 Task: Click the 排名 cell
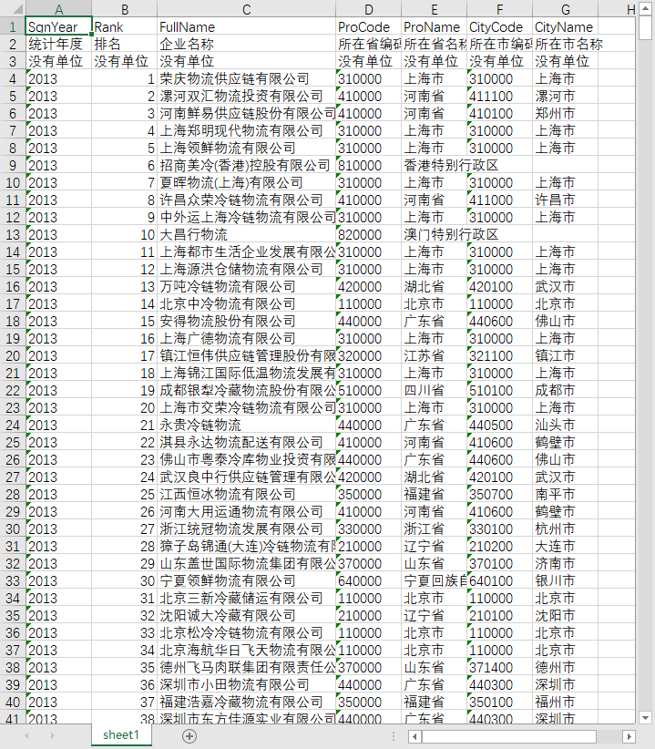click(124, 44)
